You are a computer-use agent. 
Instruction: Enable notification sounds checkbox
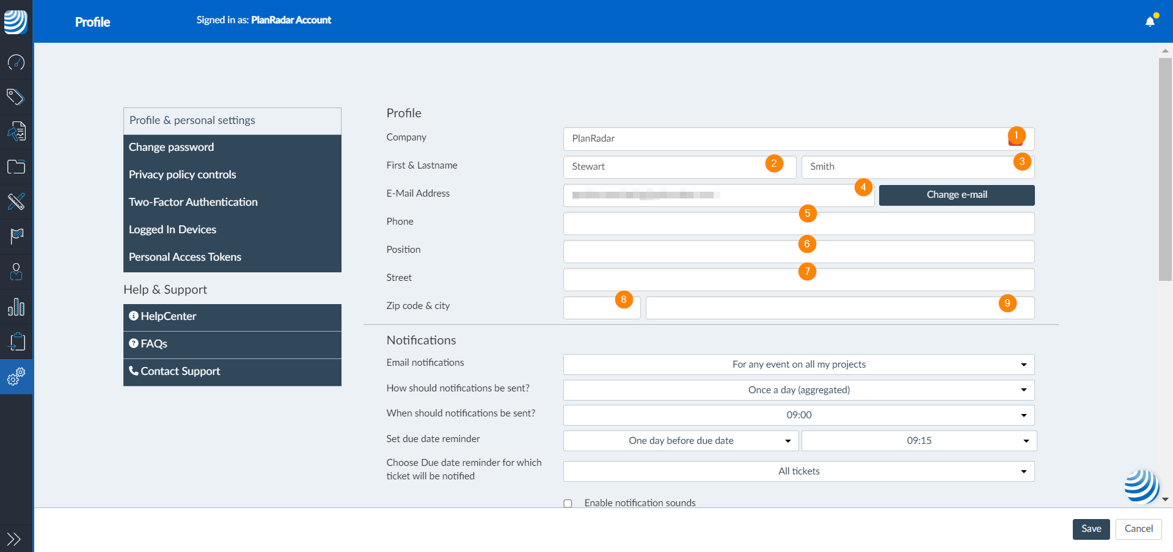click(568, 504)
